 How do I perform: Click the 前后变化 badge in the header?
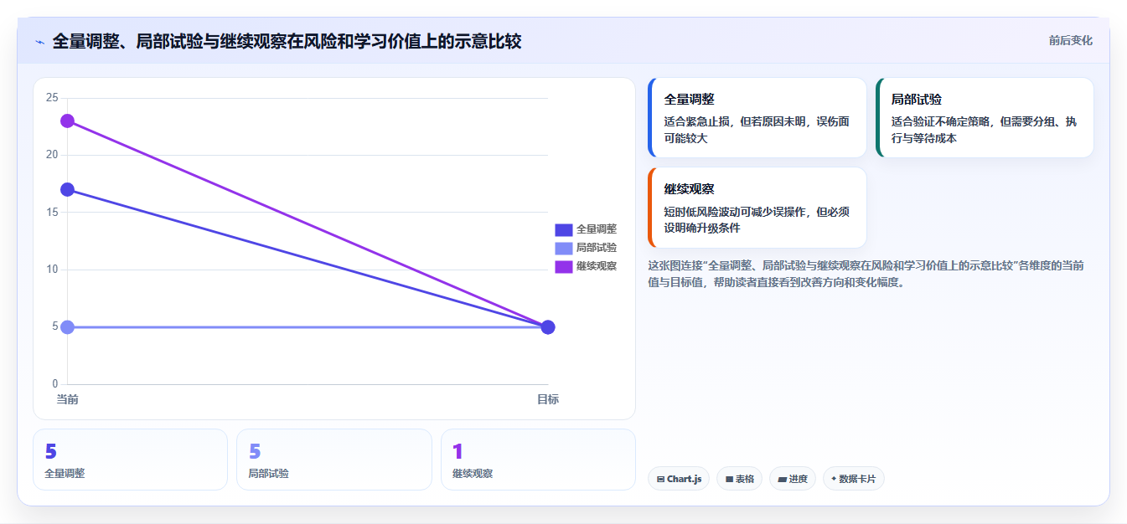(1070, 41)
